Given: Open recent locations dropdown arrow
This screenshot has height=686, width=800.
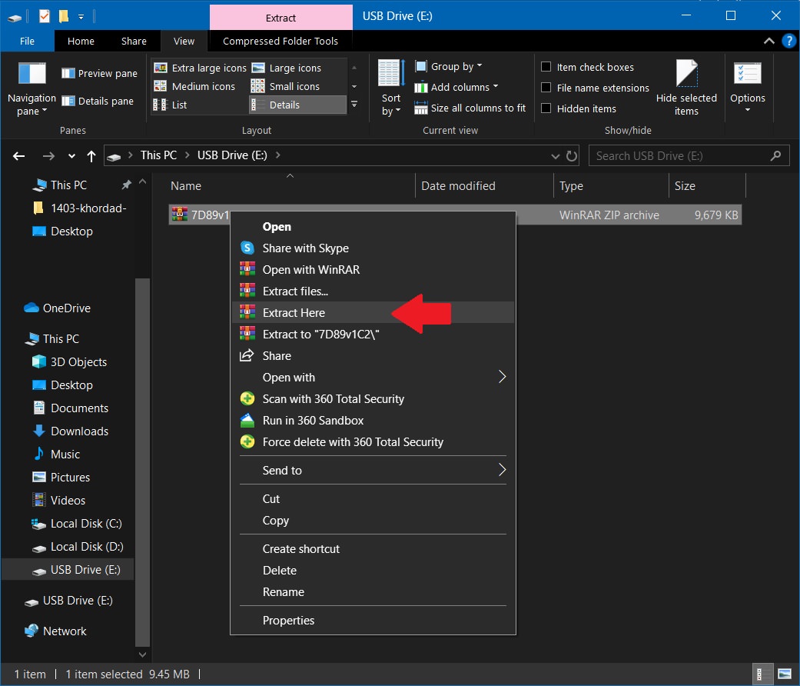Looking at the screenshot, I should point(71,155).
